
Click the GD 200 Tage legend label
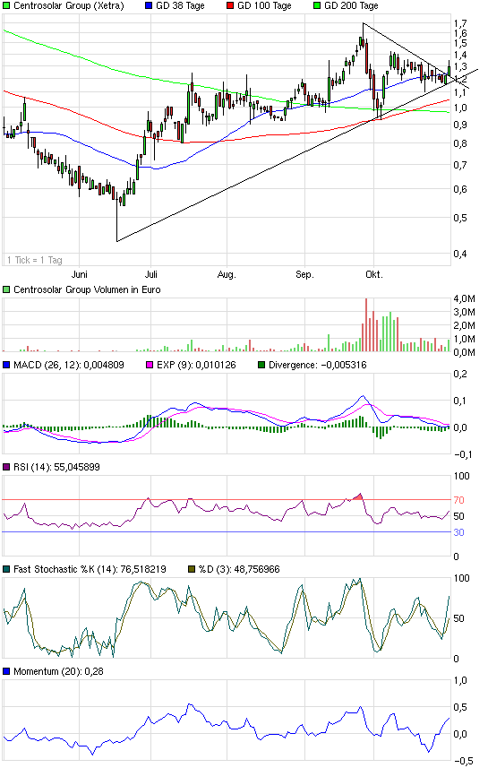[351, 6]
